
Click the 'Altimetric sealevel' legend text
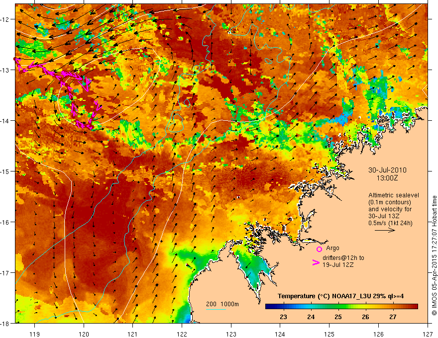pyautogui.click(x=394, y=195)
